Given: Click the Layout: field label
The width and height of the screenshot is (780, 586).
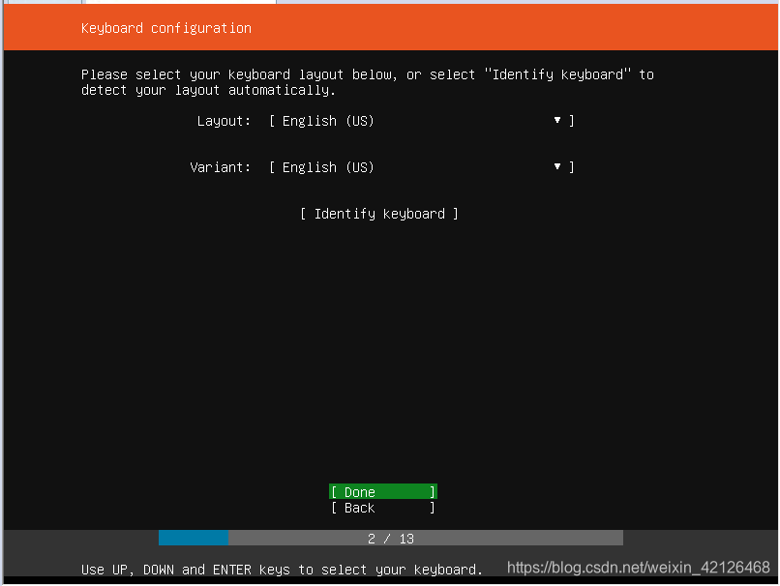Looking at the screenshot, I should point(224,121).
